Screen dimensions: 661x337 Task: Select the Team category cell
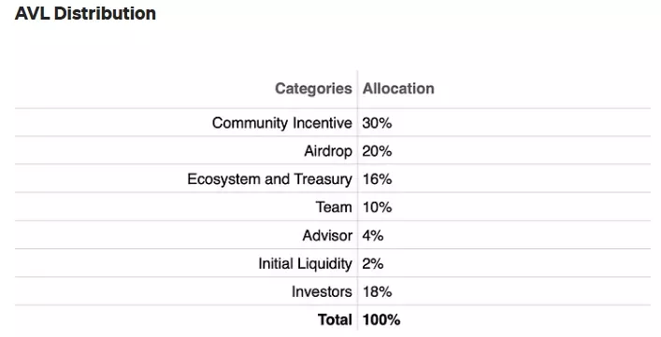(x=334, y=207)
